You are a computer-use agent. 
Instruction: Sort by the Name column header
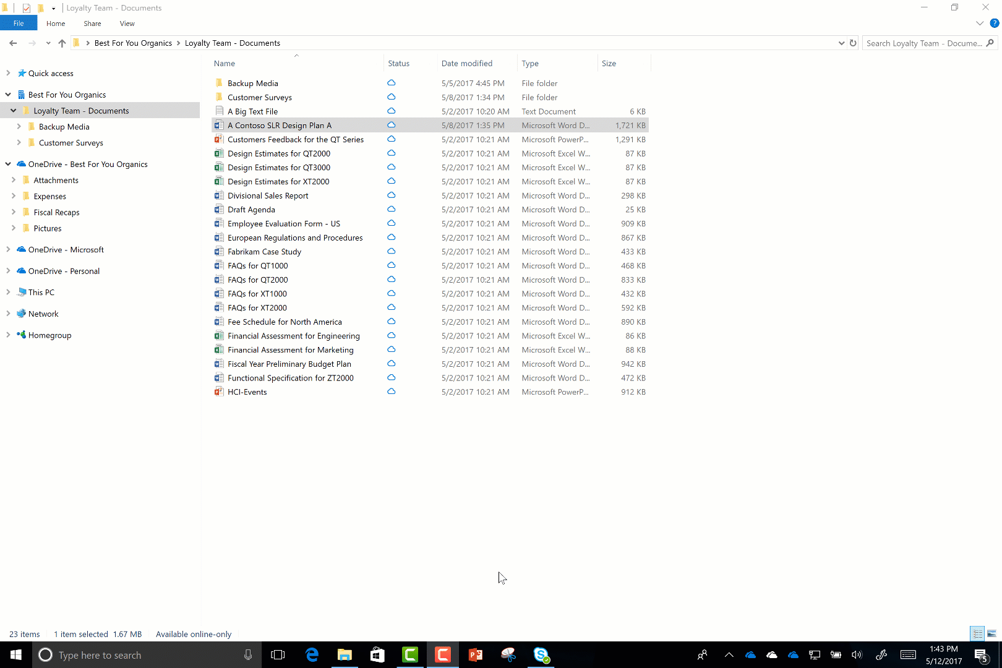(225, 63)
